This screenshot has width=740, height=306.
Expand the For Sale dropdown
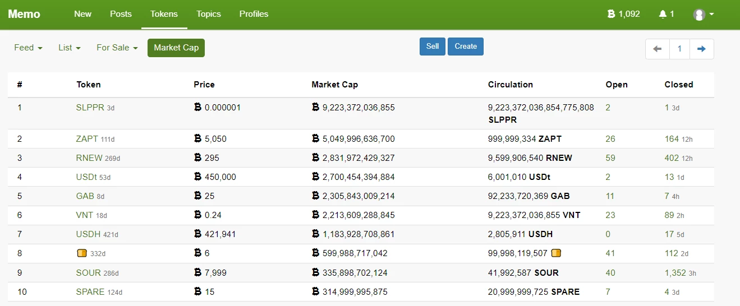point(117,48)
